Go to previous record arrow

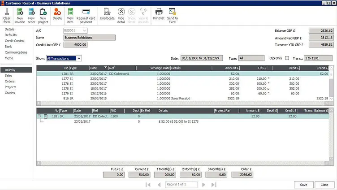tap(159, 185)
